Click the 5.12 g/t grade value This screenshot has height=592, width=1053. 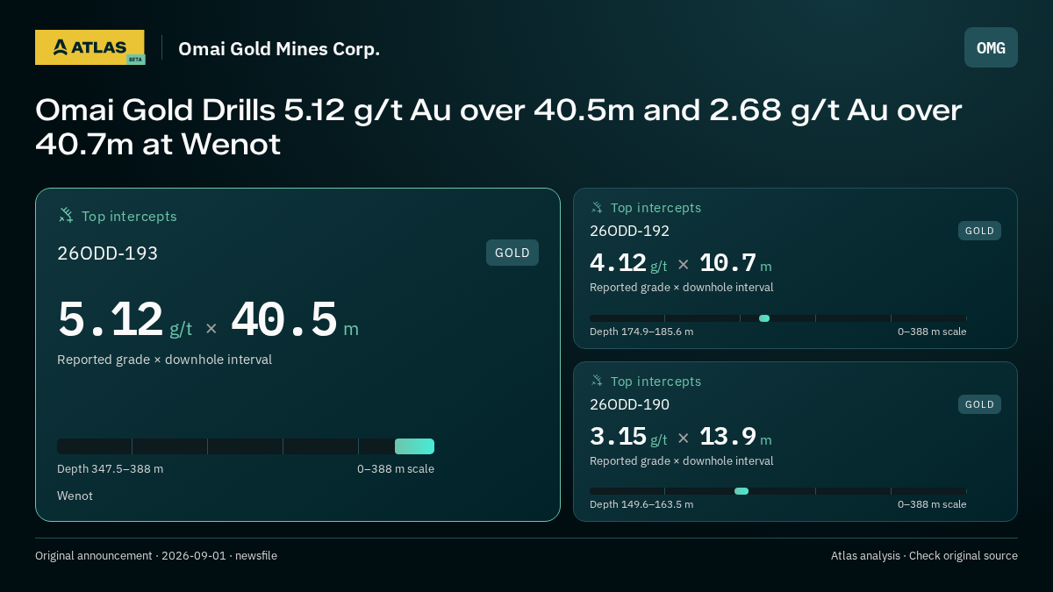[x=125, y=321]
